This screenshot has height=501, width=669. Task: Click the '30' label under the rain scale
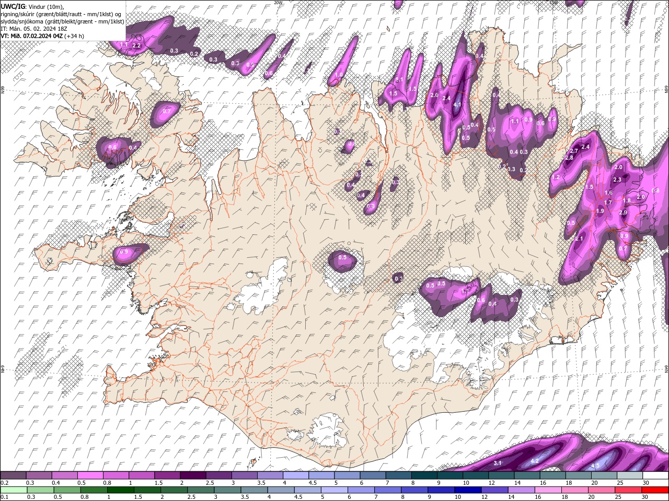click(x=644, y=497)
